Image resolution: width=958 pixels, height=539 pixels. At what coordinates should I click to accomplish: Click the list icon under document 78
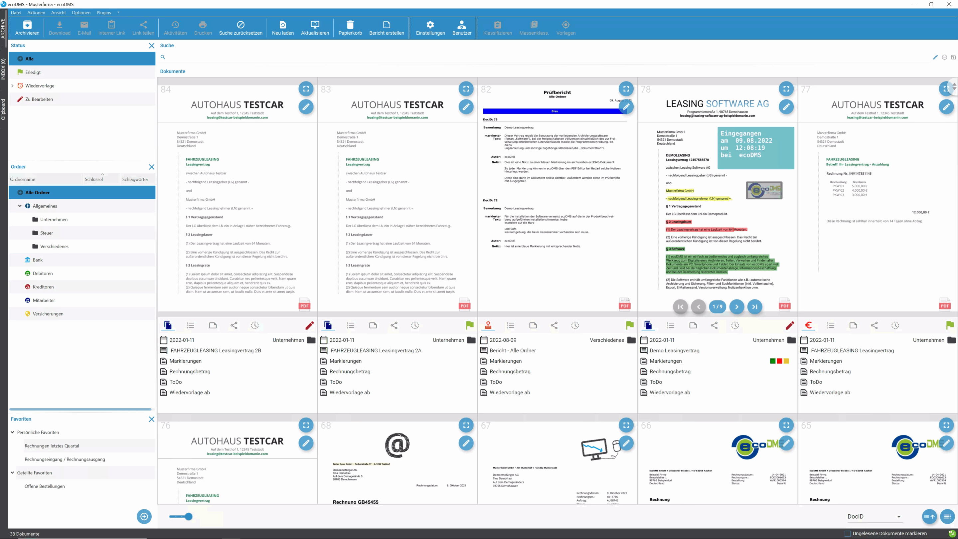(671, 325)
